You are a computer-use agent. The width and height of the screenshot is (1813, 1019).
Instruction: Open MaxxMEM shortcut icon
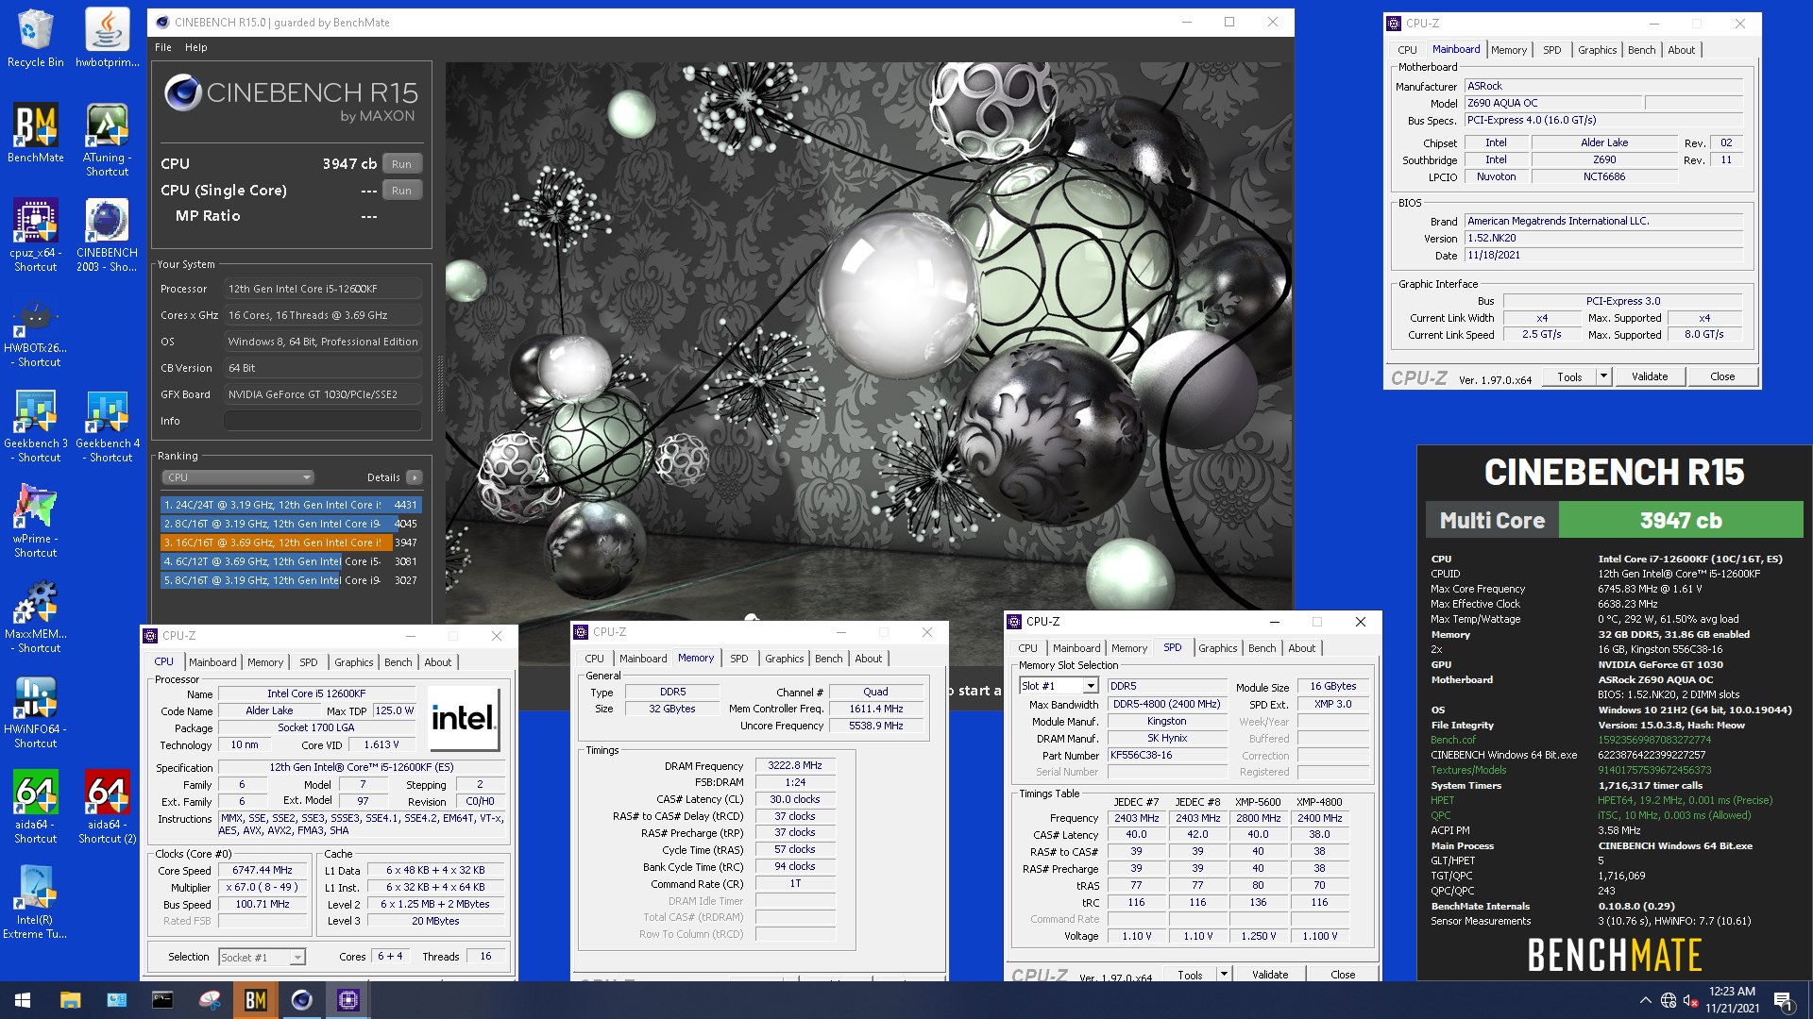click(x=35, y=616)
